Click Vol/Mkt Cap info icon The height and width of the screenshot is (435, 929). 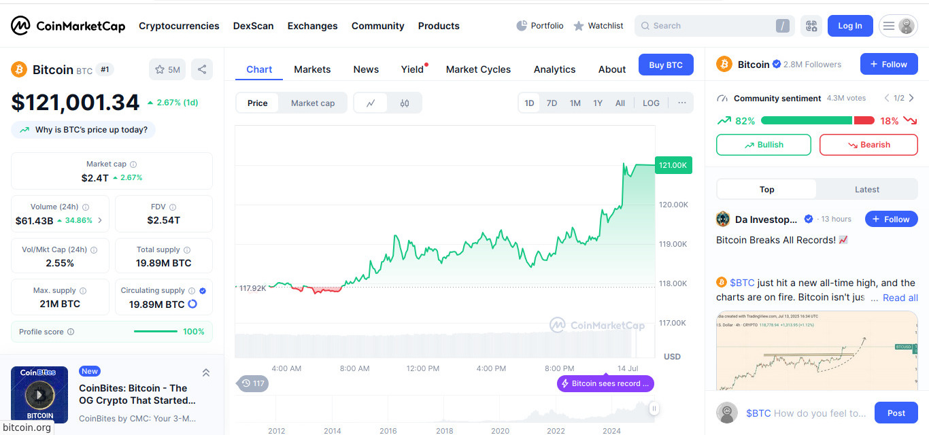point(94,250)
